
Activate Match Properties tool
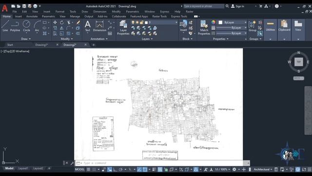[x=204, y=27]
